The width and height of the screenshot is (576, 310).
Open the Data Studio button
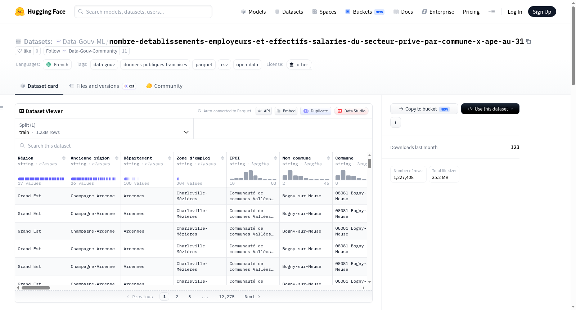351,111
